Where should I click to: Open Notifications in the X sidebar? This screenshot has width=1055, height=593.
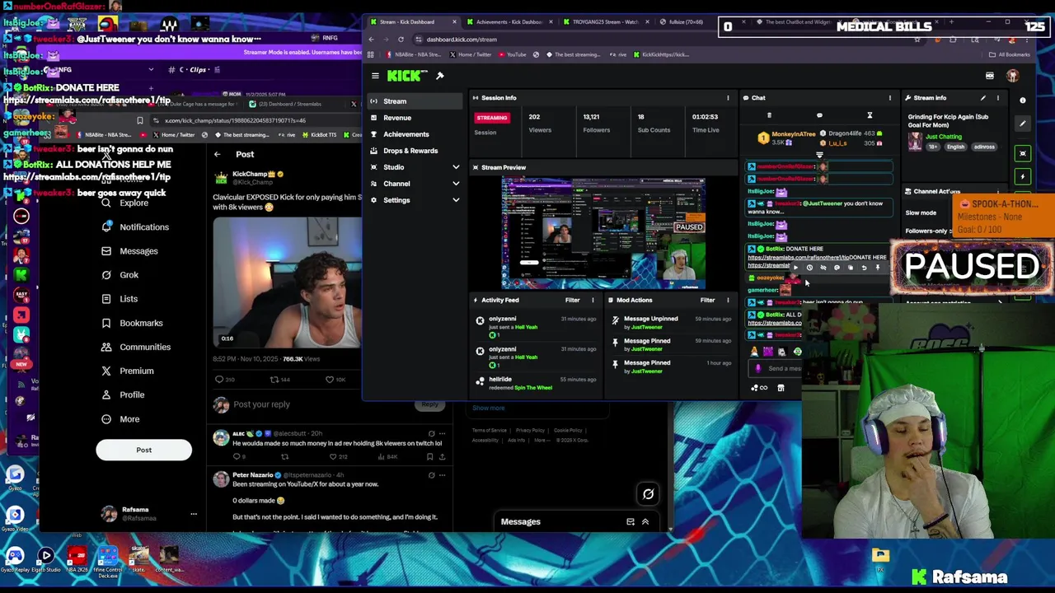coord(135,227)
